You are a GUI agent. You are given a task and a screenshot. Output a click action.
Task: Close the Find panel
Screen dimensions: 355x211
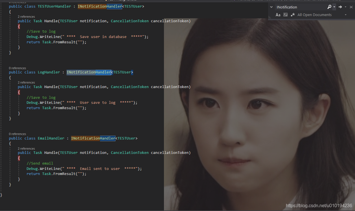[x=351, y=7]
